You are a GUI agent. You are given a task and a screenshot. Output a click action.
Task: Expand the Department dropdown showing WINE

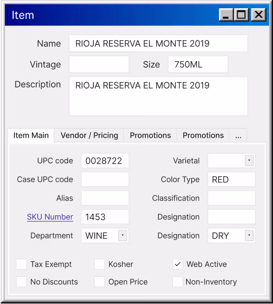[123, 235]
